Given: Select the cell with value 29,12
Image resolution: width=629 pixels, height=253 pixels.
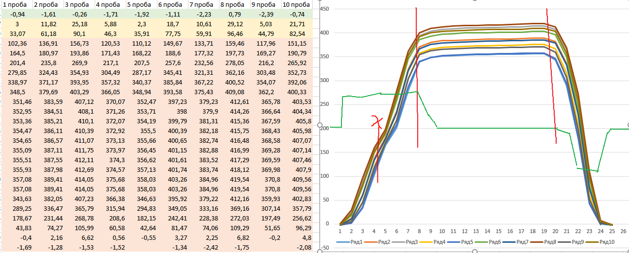Looking at the screenshot, I should point(235,23).
